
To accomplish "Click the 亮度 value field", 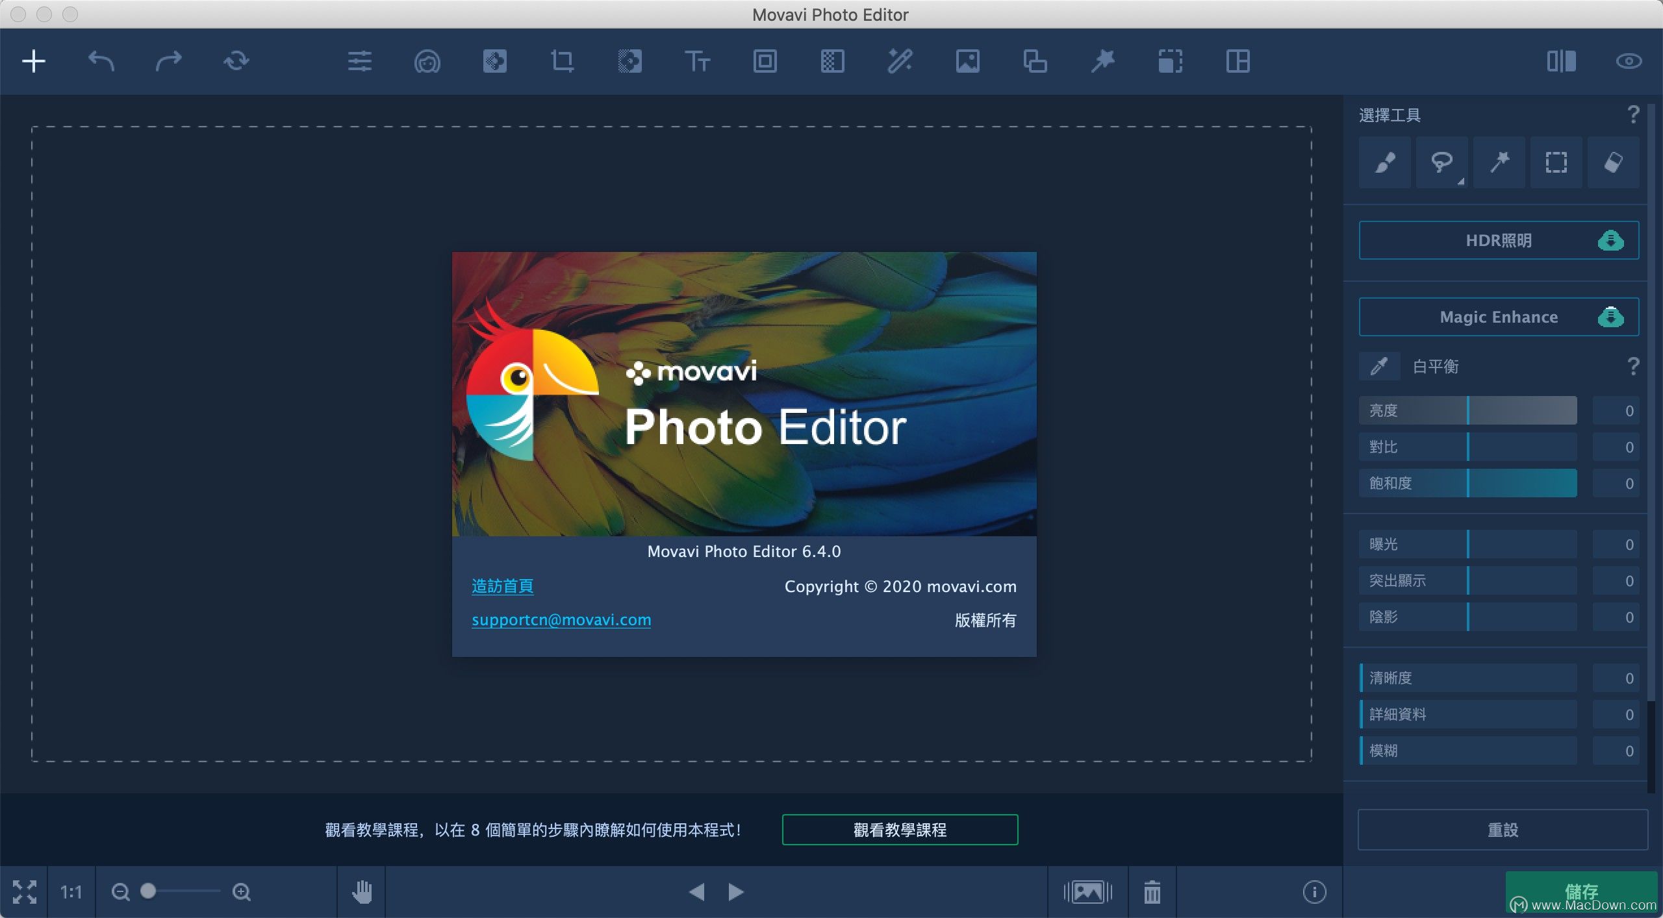I will [x=1616, y=410].
